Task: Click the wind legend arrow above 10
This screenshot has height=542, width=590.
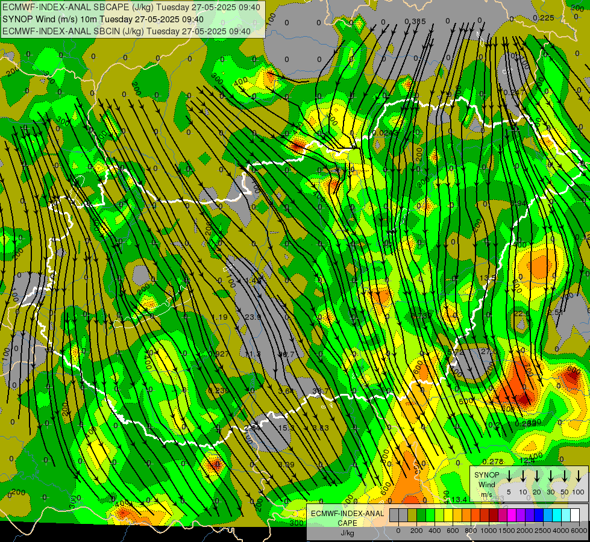Action: pos(523,476)
